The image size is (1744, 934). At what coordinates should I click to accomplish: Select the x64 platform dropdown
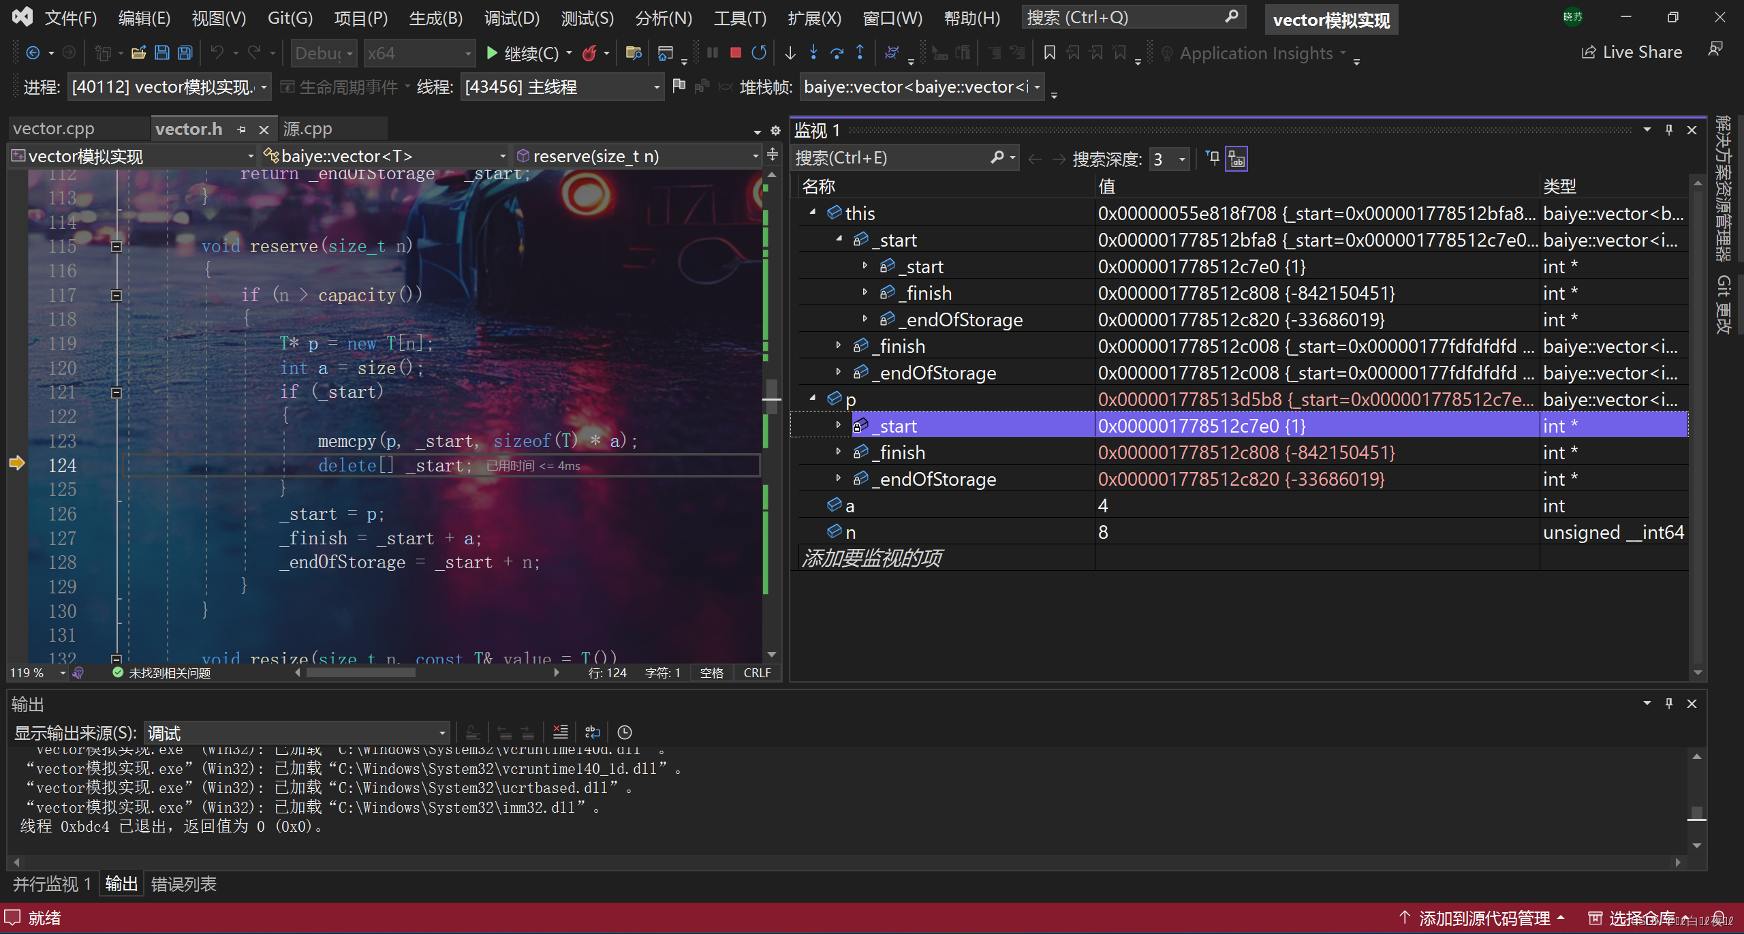414,53
